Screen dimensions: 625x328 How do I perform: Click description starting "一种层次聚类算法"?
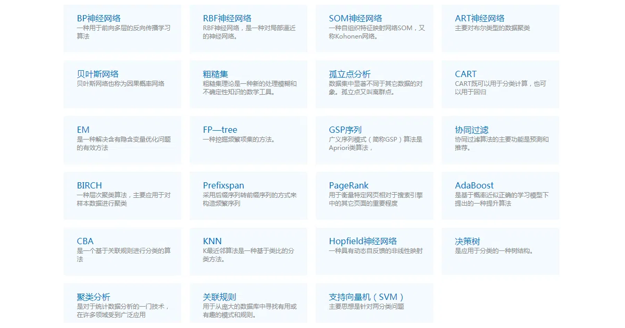tap(124, 199)
